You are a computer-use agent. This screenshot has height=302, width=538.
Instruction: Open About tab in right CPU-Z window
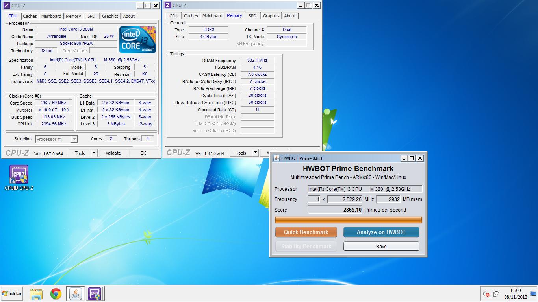pyautogui.click(x=290, y=16)
